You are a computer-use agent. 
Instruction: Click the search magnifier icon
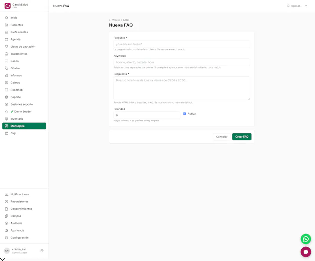tap(288, 6)
